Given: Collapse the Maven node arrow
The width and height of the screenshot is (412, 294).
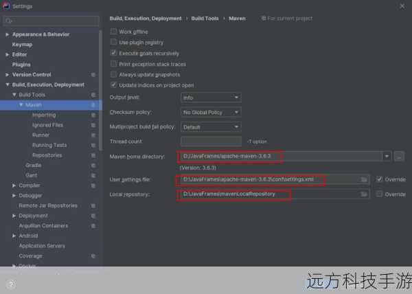Looking at the screenshot, I should [21, 105].
